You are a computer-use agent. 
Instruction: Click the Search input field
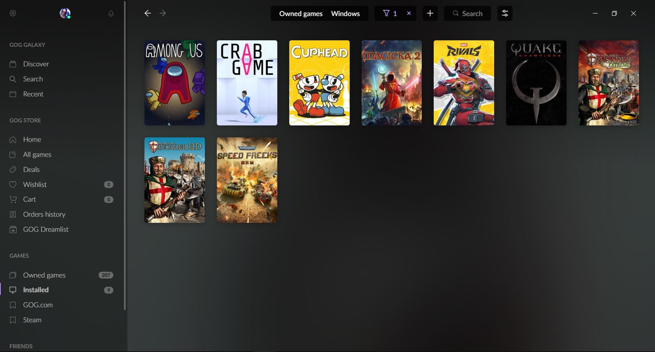point(472,13)
